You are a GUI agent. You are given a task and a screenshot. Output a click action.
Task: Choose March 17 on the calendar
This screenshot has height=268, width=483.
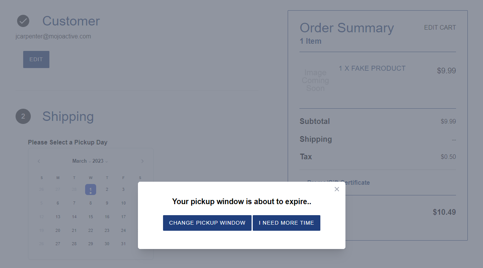point(124,217)
